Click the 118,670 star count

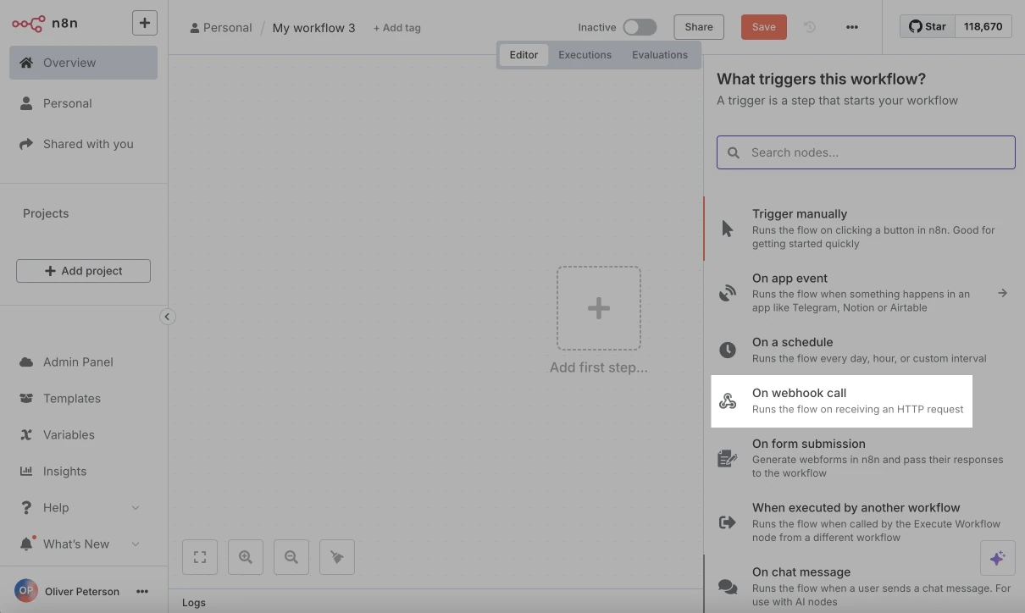[x=983, y=26]
